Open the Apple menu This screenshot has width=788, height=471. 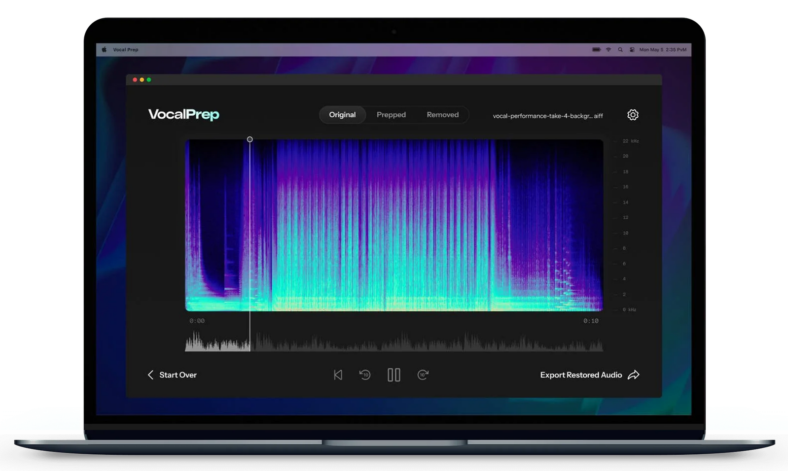[104, 50]
